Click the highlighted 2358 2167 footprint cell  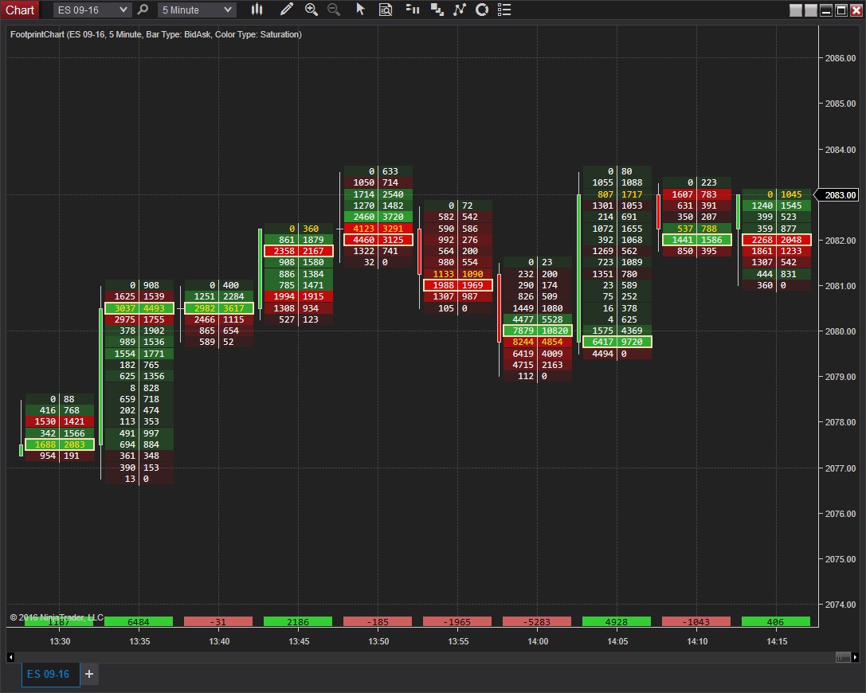[x=299, y=251]
